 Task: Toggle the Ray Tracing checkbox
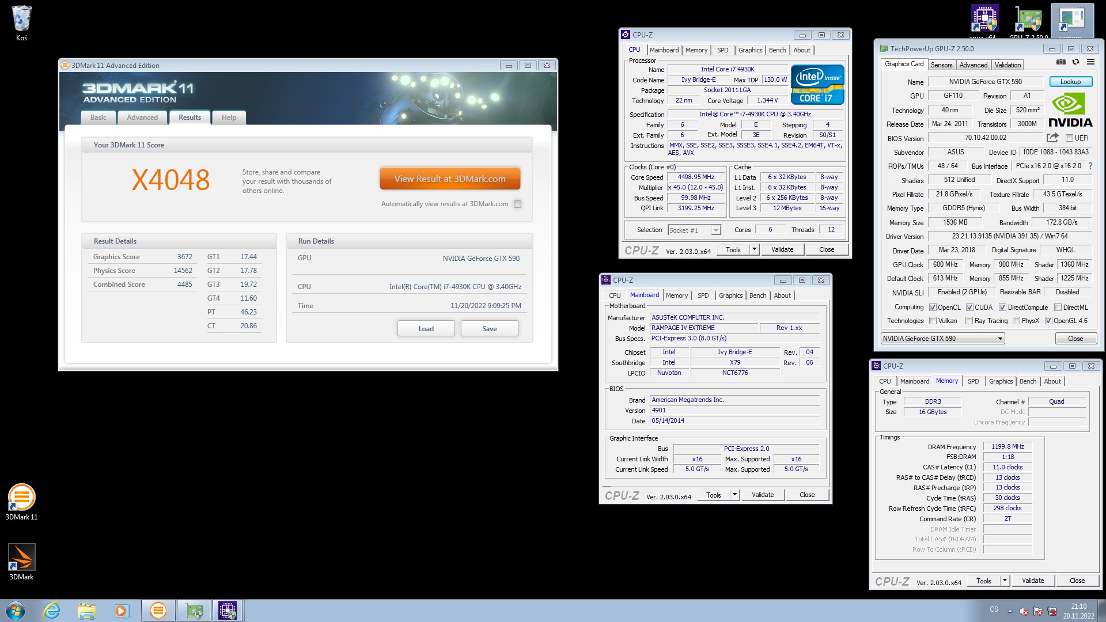[969, 321]
